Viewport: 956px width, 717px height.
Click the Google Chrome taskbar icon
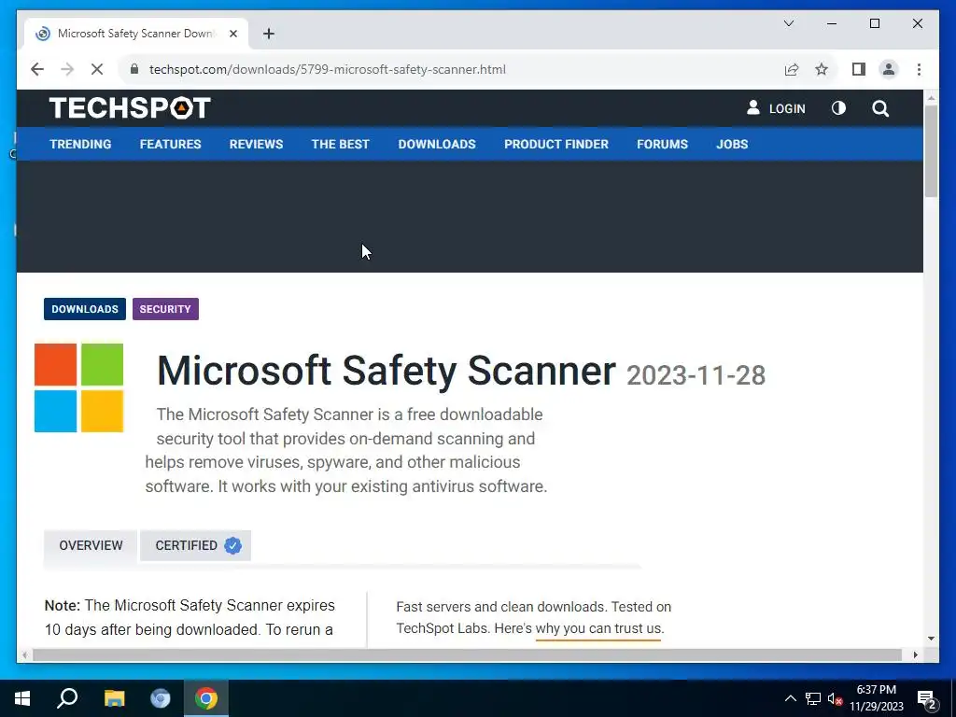pyautogui.click(x=206, y=698)
